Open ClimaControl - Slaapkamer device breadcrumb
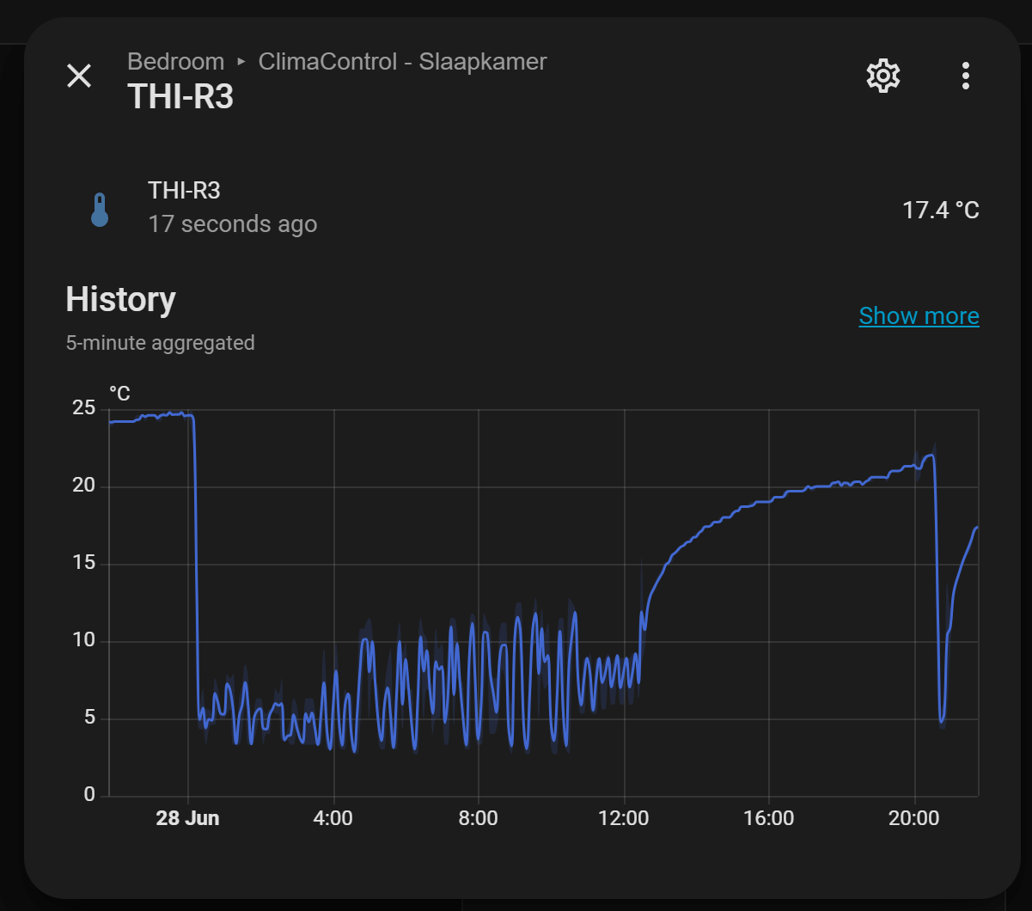1032x911 pixels. pyautogui.click(x=402, y=62)
